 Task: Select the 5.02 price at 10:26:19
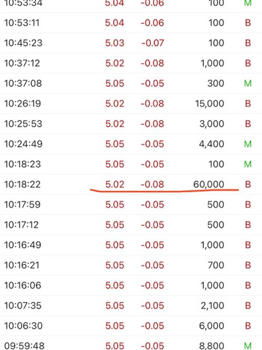click(x=114, y=104)
